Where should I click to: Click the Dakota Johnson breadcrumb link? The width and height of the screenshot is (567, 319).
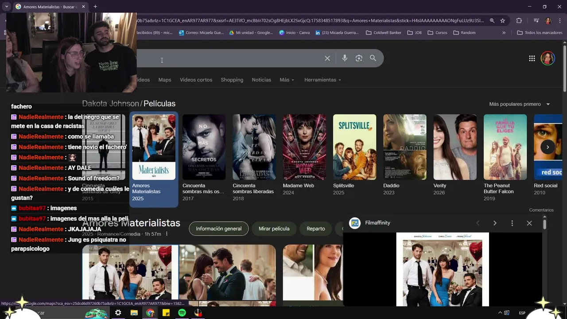click(x=110, y=104)
